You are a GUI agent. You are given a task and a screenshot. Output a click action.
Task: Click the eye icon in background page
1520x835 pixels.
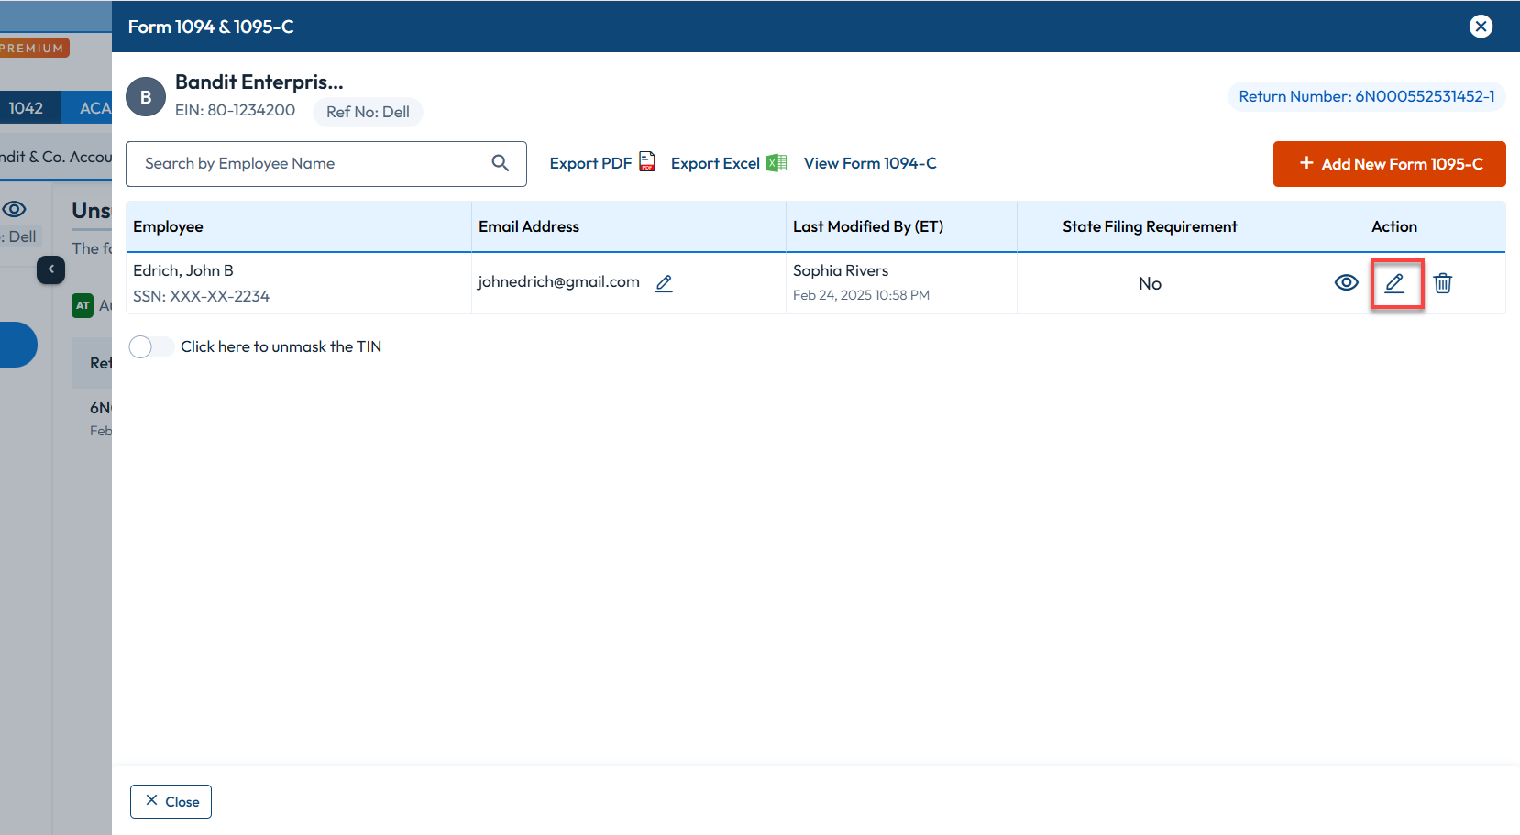click(x=15, y=209)
